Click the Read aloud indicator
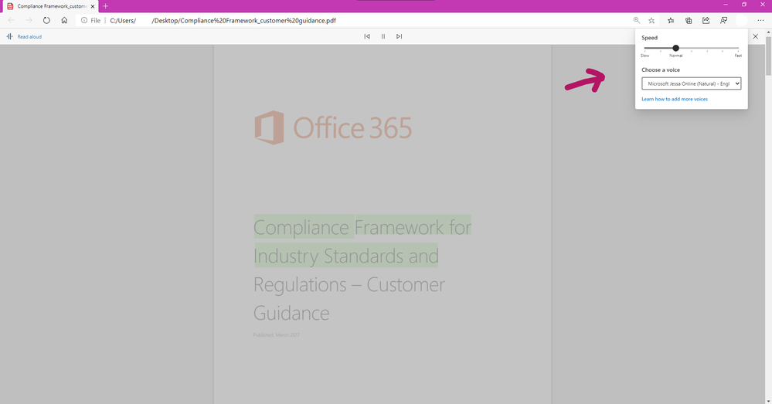The width and height of the screenshot is (772, 404). point(24,36)
